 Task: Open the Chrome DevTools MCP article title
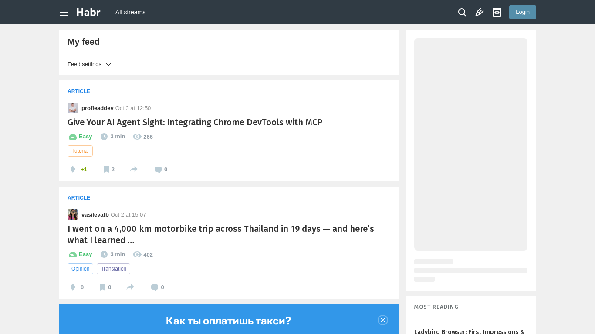pos(195,122)
